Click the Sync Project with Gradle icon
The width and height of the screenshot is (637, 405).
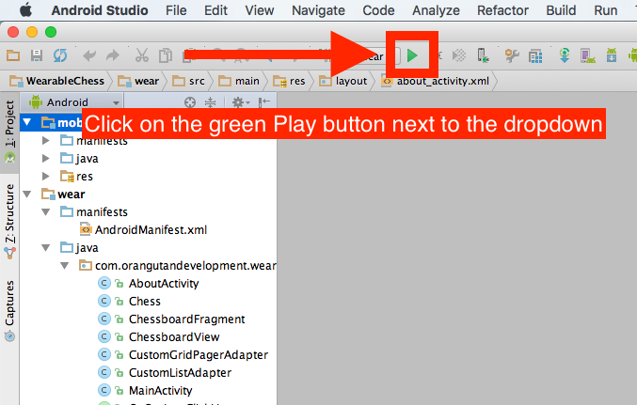coord(565,55)
